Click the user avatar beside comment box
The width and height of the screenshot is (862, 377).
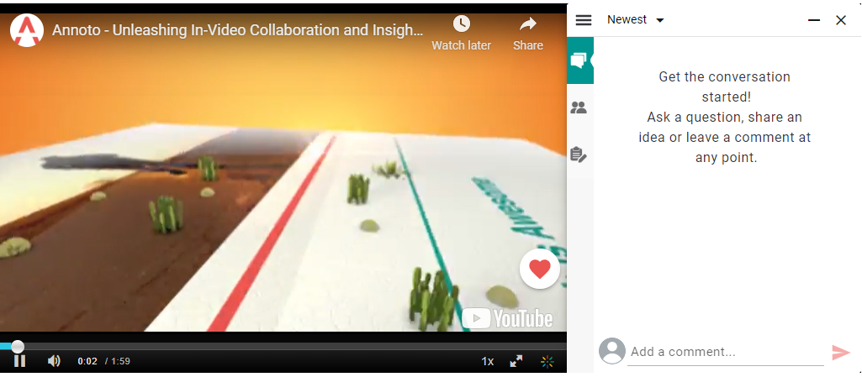(x=612, y=351)
